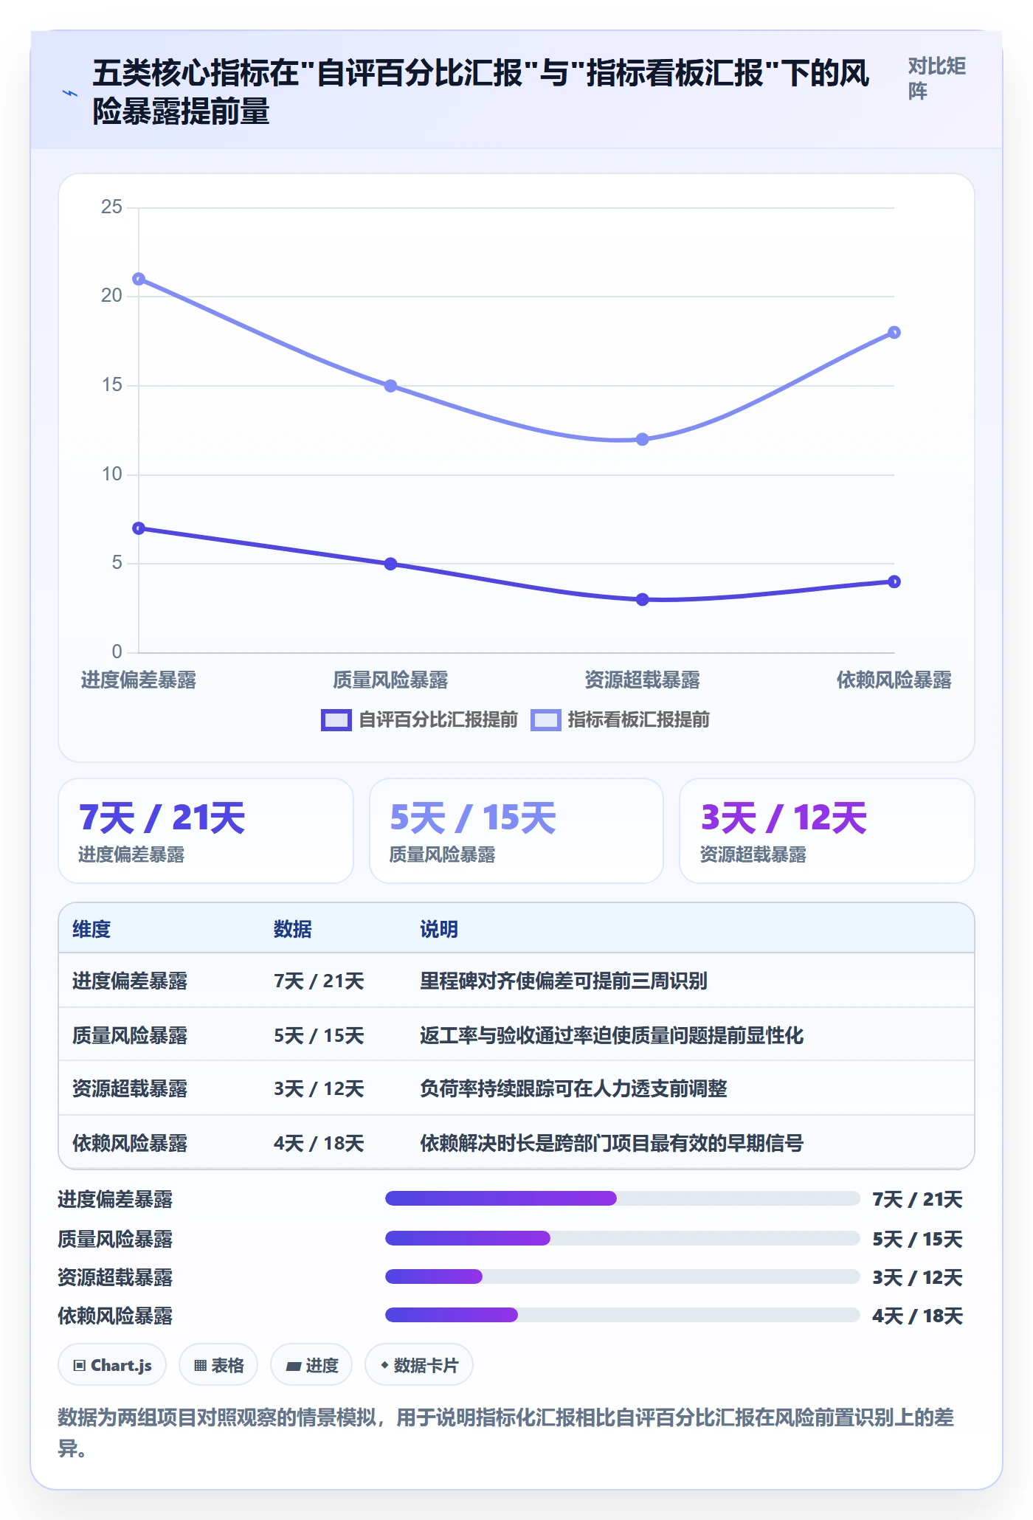This screenshot has height=1520, width=1033.
Task: Click the 对比矩阵 badge in the header
Action: coord(937,78)
